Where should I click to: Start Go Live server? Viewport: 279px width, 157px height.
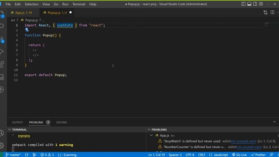click(x=239, y=155)
